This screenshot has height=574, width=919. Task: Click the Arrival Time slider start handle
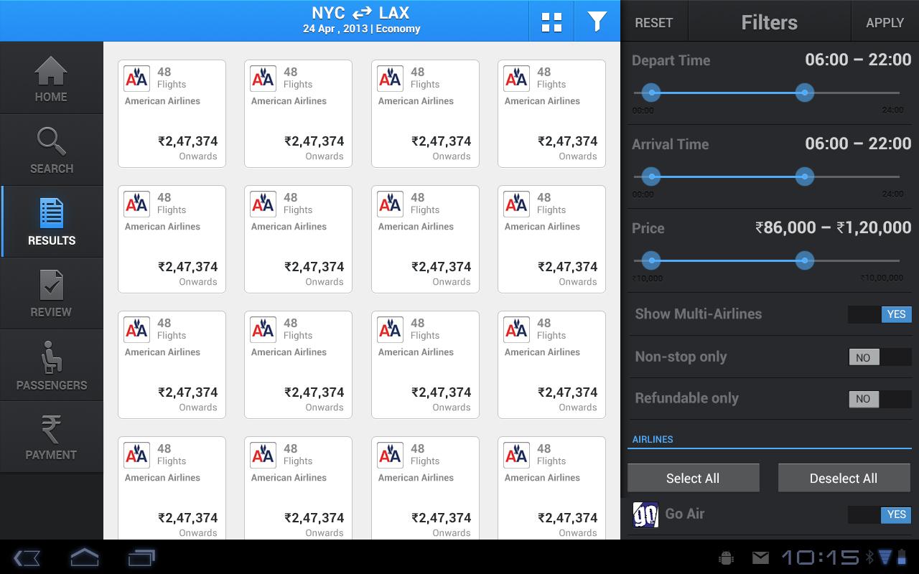tap(651, 177)
